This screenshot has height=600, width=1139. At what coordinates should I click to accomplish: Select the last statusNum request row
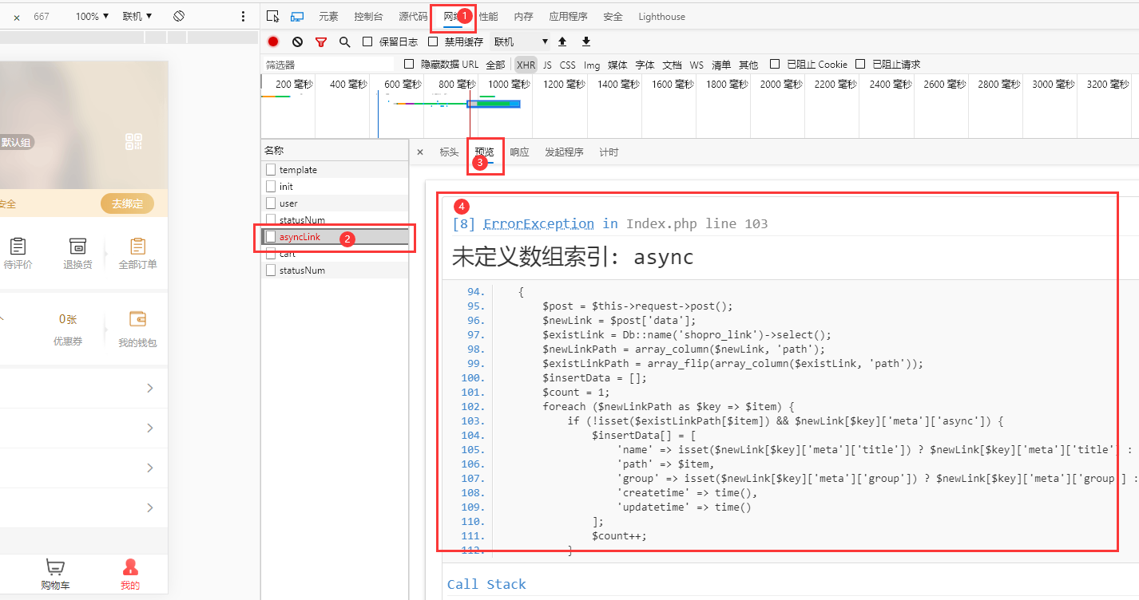pyautogui.click(x=335, y=270)
